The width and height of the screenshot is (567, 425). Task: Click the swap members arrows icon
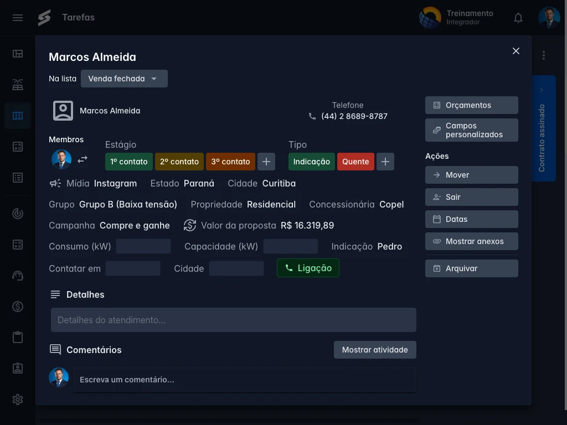[83, 159]
